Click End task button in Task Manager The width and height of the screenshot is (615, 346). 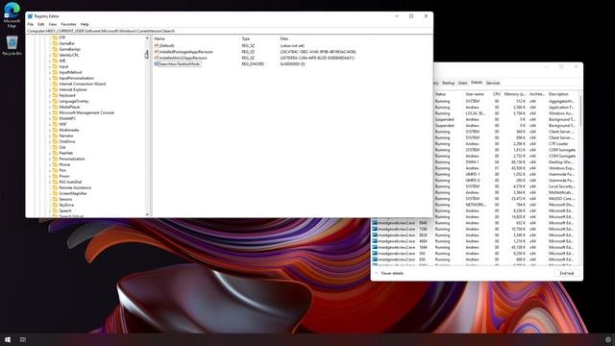click(567, 273)
